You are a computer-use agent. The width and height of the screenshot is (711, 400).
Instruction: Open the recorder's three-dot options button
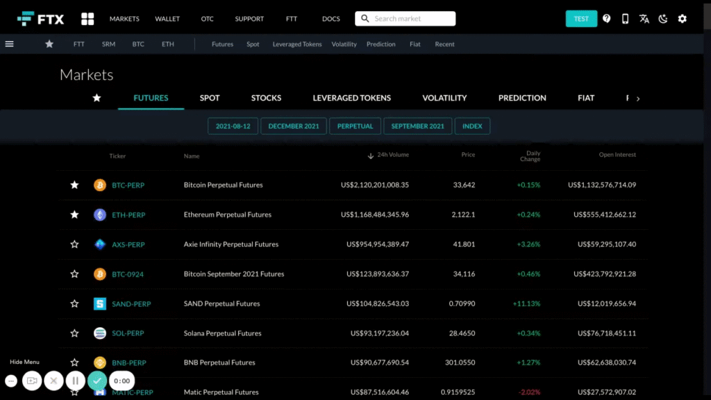10,381
